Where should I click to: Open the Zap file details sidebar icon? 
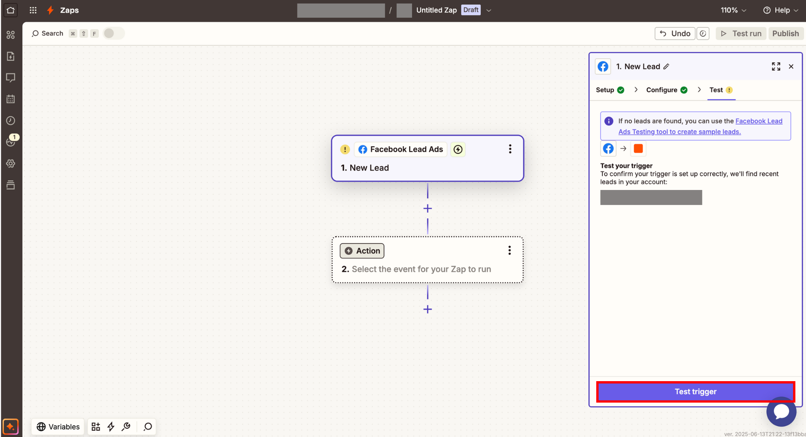coord(11,56)
